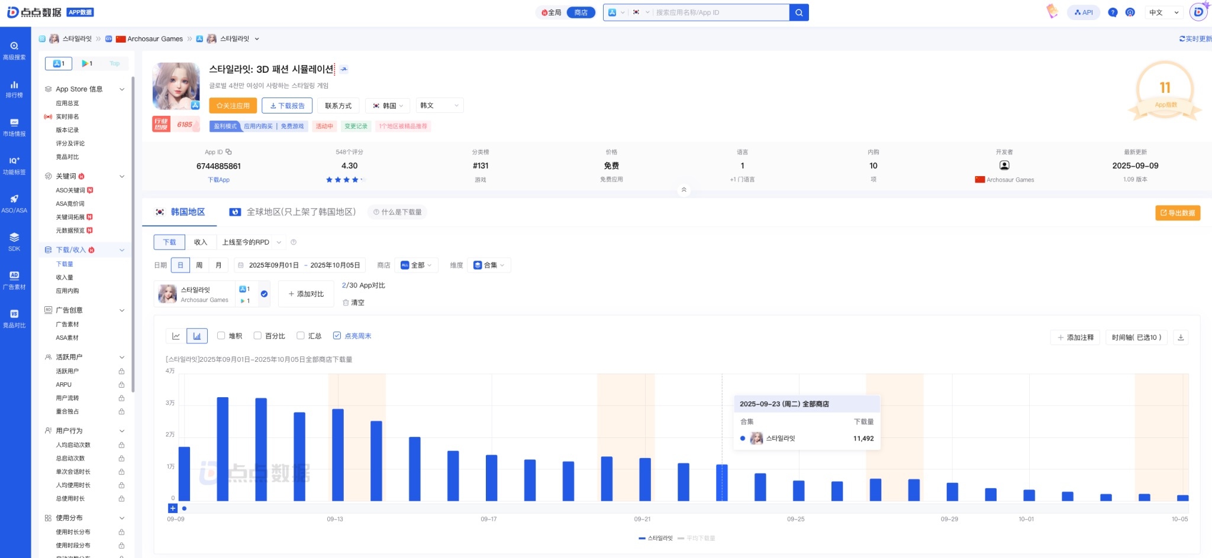Copy the App ID with copy icon

[x=229, y=152]
